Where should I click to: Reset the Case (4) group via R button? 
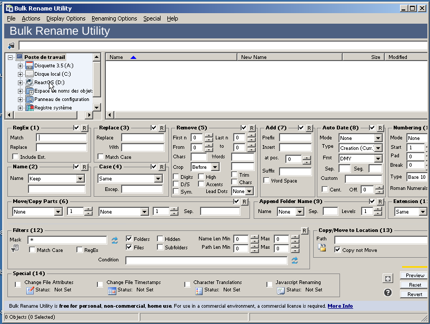click(162, 167)
